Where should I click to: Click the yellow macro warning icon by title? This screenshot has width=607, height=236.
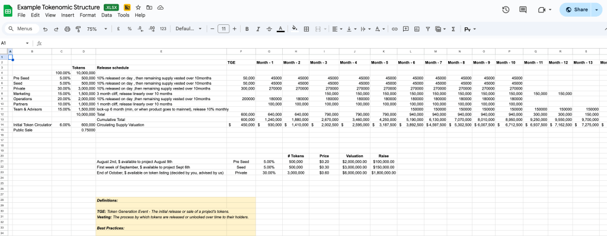pyautogui.click(x=127, y=7)
